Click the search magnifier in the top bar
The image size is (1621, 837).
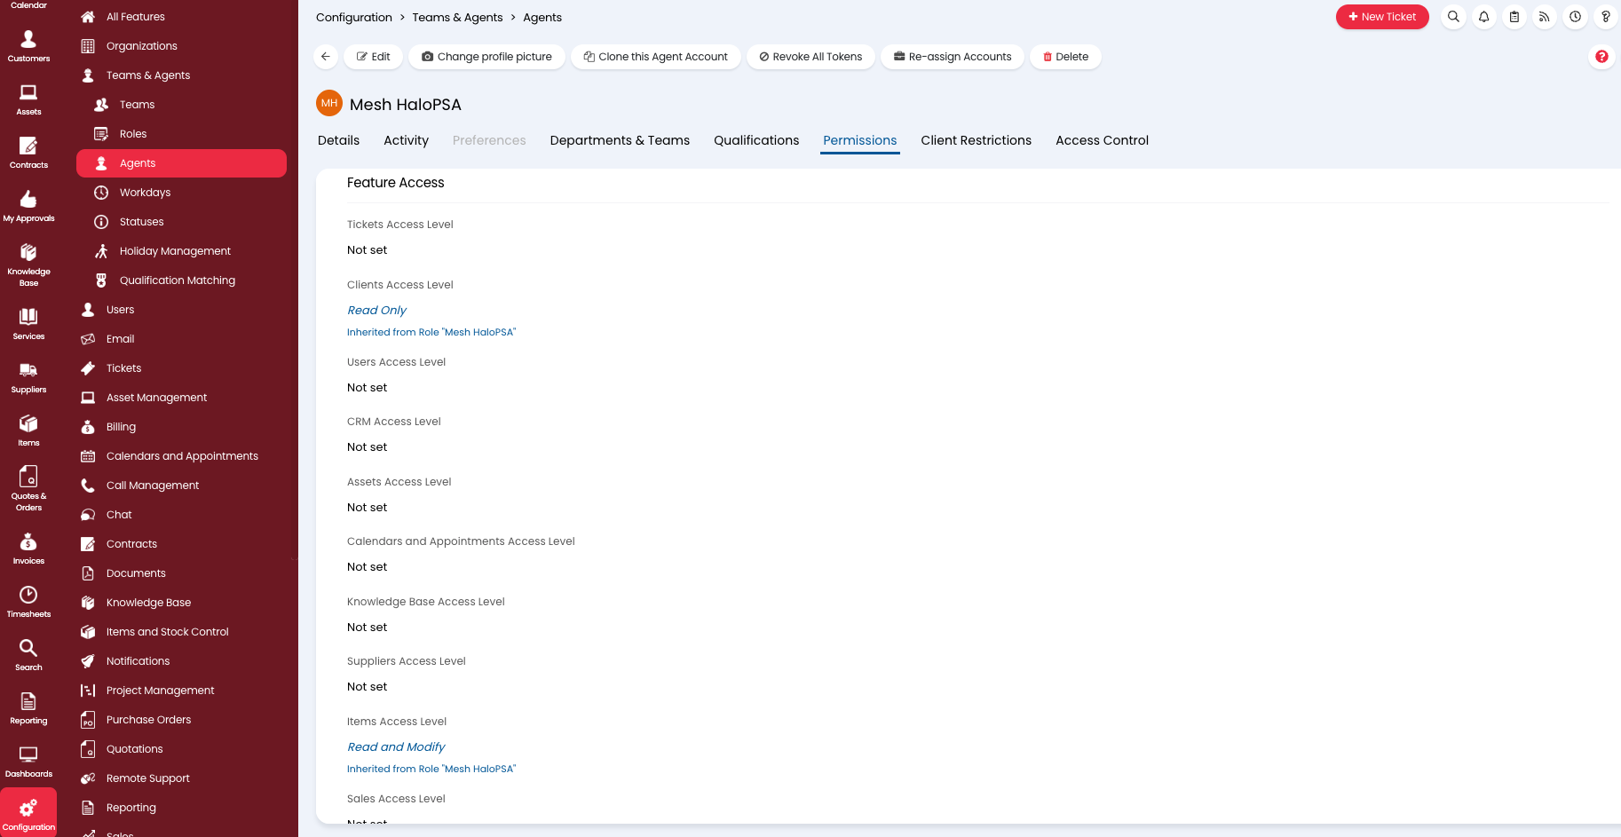(x=1453, y=17)
